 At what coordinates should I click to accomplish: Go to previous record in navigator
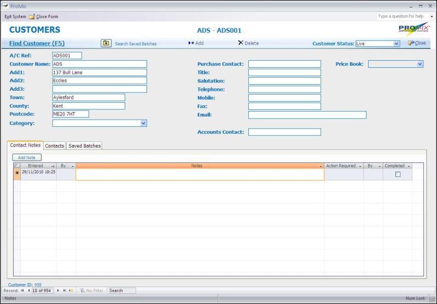(x=28, y=290)
